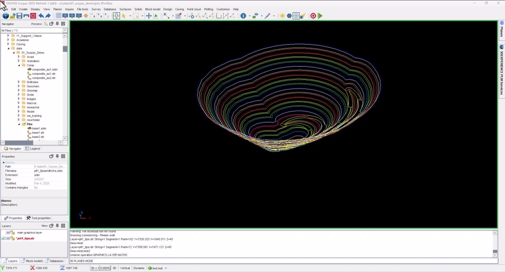The height and width of the screenshot is (272, 505).
Task: Toggle visibility of main graphics layer
Action: click(x=8, y=233)
